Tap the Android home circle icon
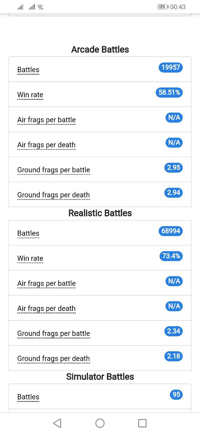 tap(100, 423)
